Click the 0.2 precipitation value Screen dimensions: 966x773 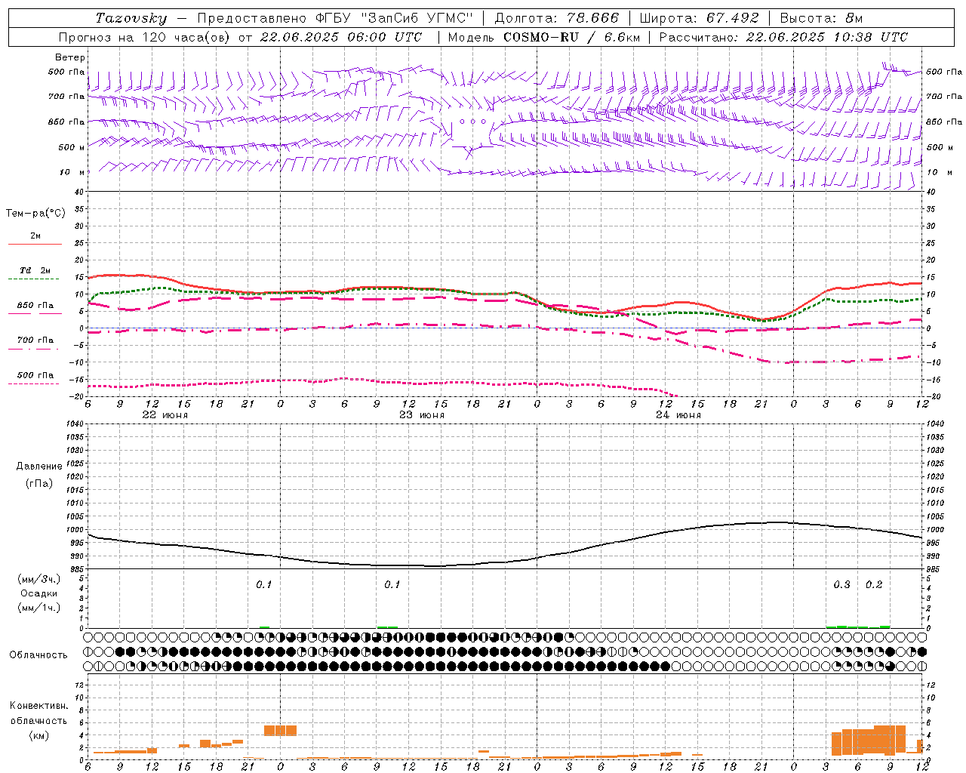click(874, 584)
